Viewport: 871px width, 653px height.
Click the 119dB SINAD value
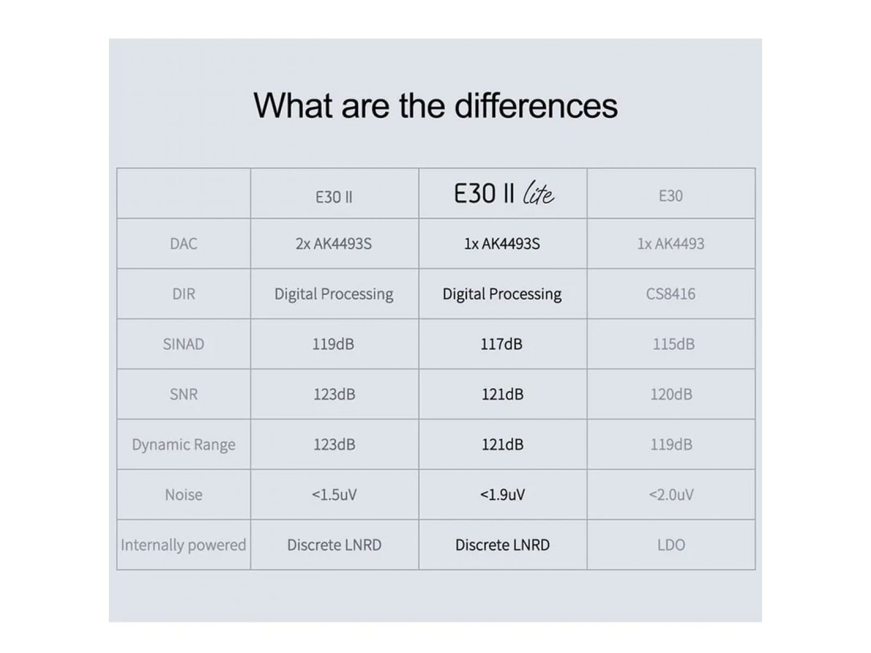333,344
